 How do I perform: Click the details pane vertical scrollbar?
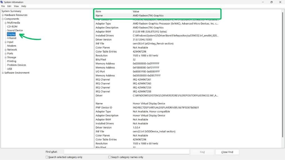coord(282,74)
